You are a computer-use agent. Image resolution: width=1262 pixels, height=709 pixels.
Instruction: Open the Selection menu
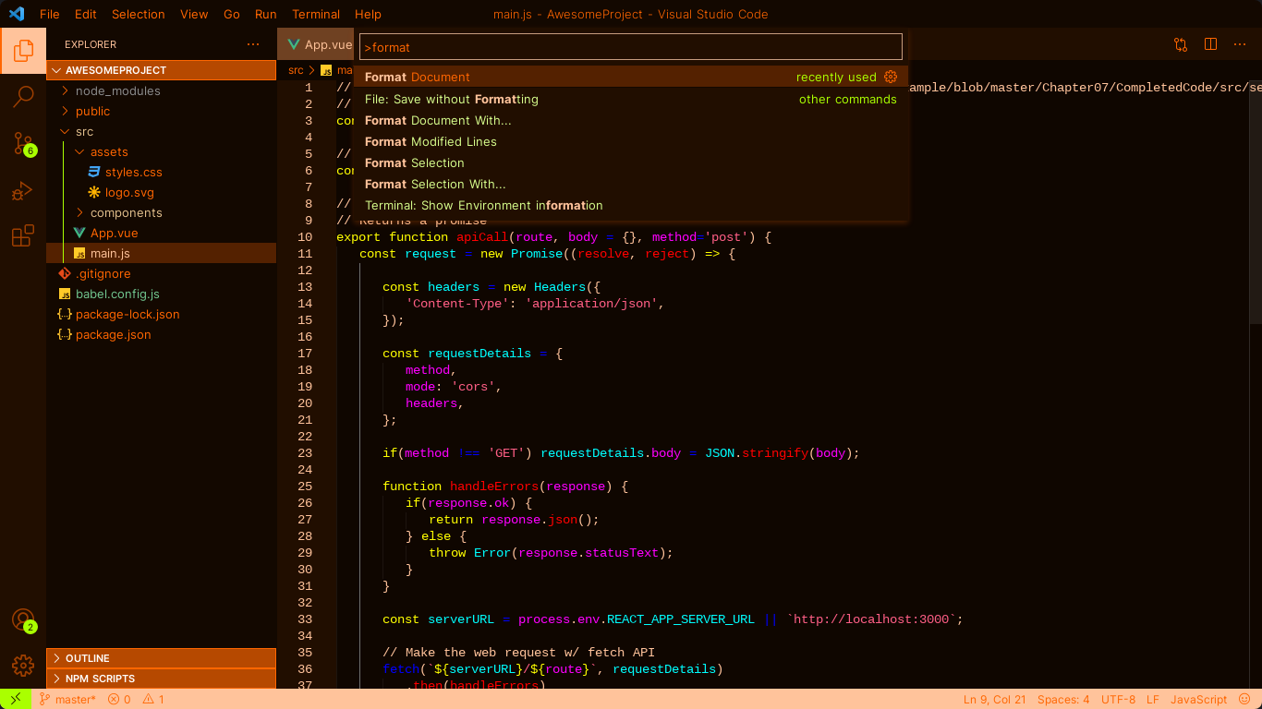tap(139, 14)
